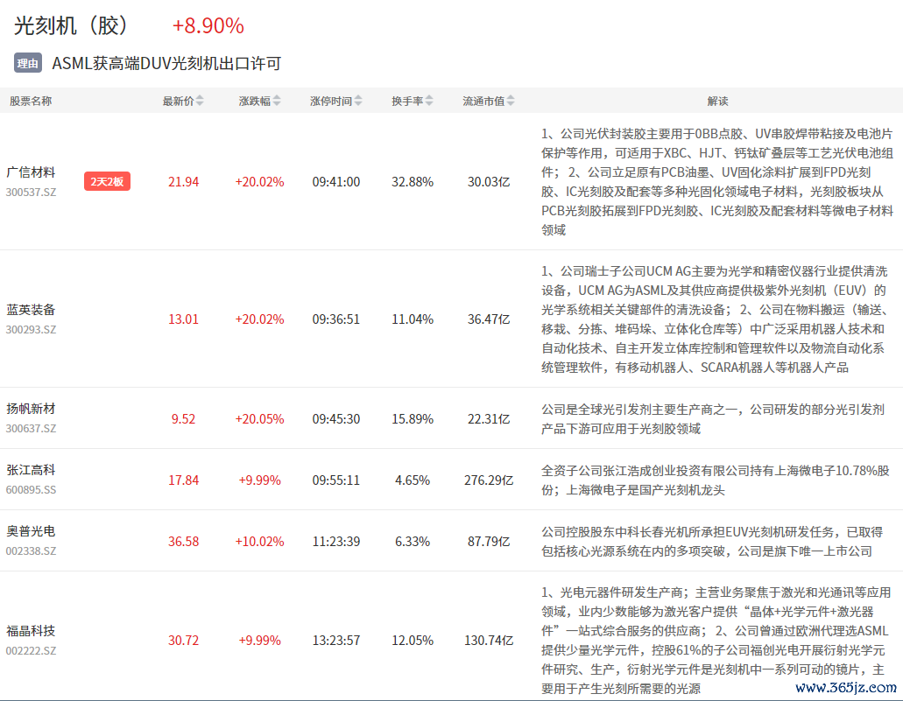Sort table by 流通市值 arrows icon
The height and width of the screenshot is (701, 903).
pyautogui.click(x=511, y=101)
